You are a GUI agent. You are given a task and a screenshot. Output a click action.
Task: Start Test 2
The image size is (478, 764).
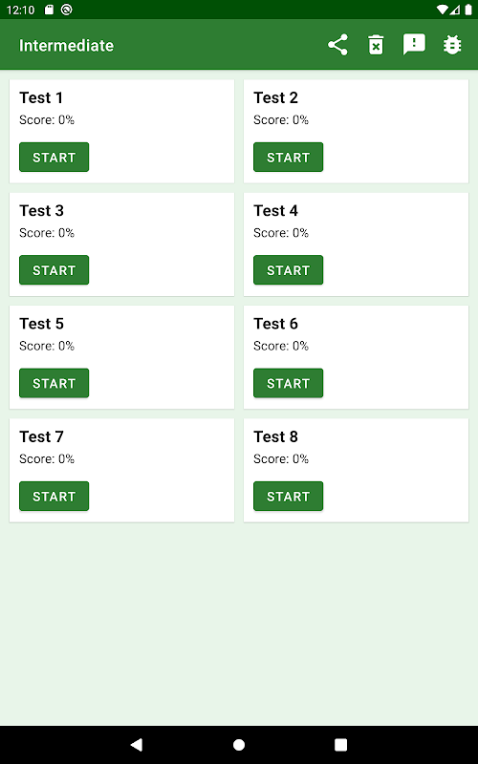click(x=289, y=157)
